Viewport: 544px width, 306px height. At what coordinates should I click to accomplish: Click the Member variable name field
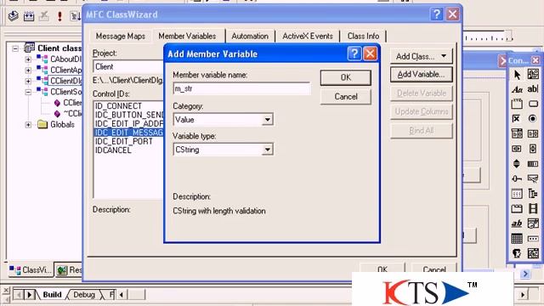coord(241,88)
